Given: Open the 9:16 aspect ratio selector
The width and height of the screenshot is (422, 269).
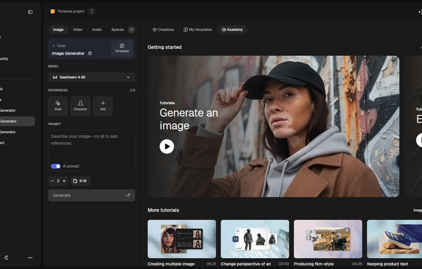Looking at the screenshot, I should point(81,181).
